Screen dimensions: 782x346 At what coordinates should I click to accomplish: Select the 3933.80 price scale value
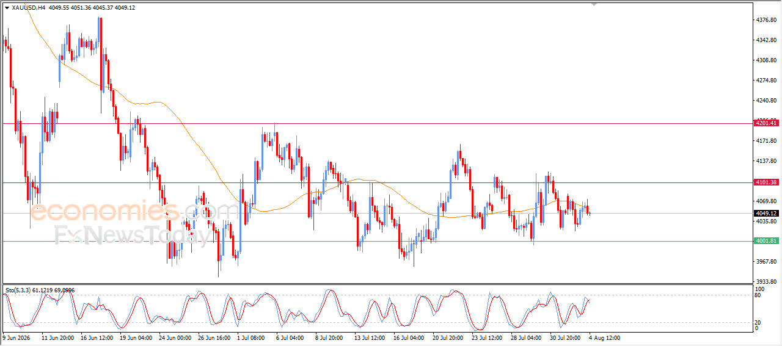tap(766, 281)
